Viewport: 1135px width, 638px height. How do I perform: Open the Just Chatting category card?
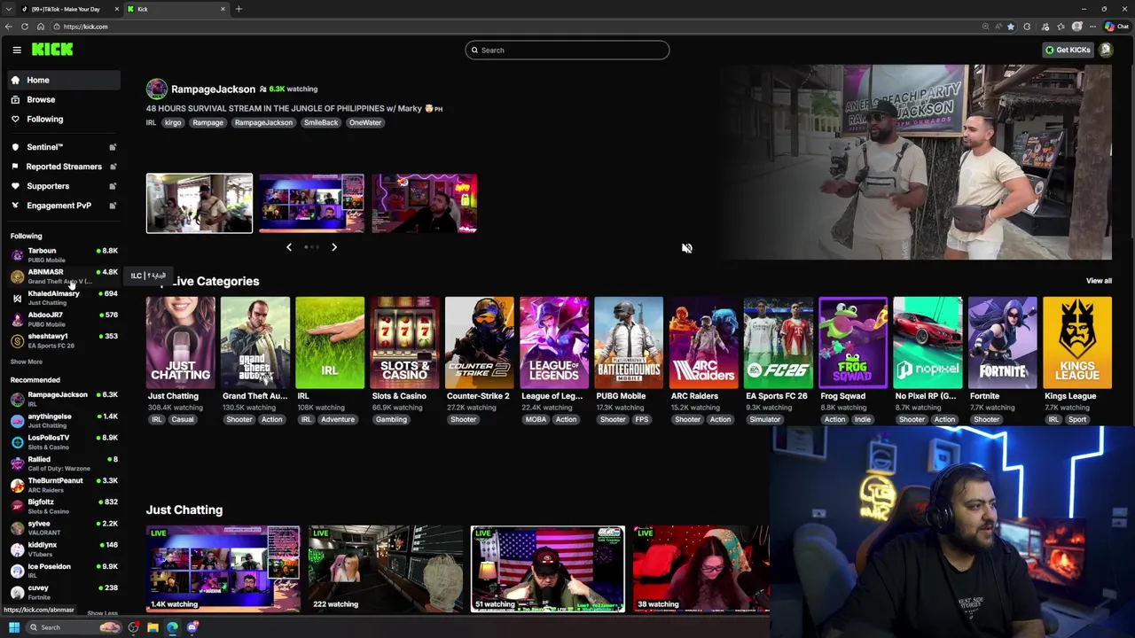[x=180, y=343]
